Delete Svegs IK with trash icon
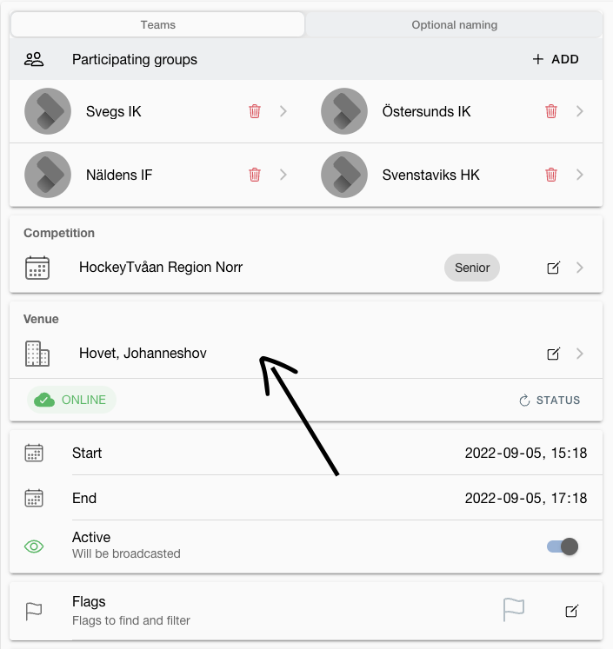The height and width of the screenshot is (649, 613). [x=255, y=111]
